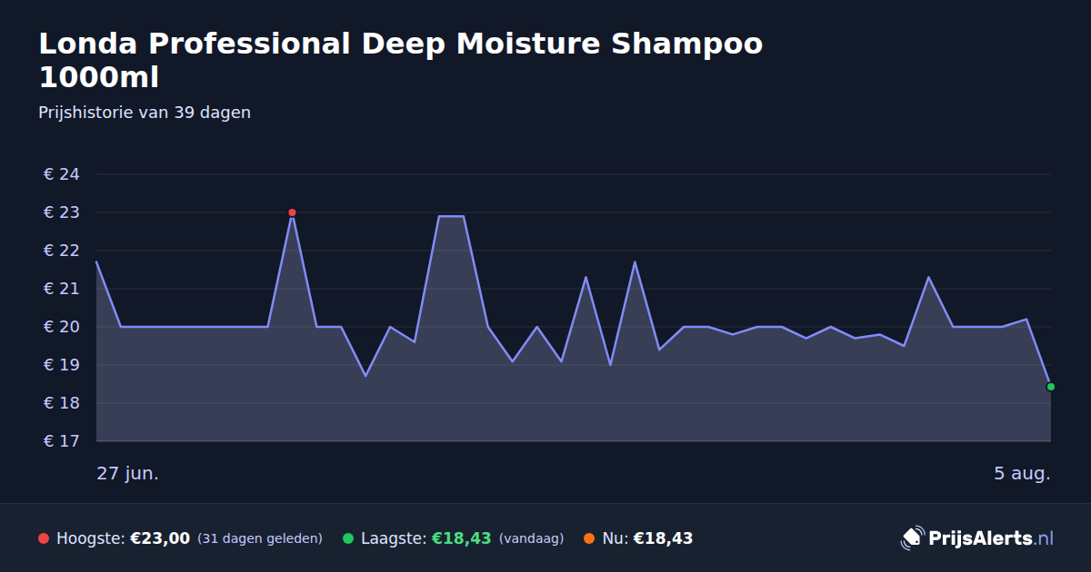The width and height of the screenshot is (1091, 572).
Task: Click the note 31 dagen geleden
Action: pyautogui.click(x=260, y=538)
